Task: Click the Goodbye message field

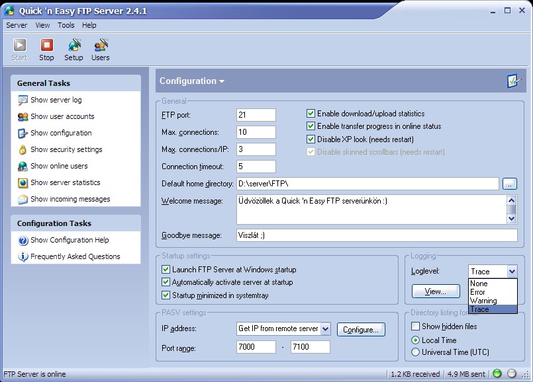Action: 377,235
